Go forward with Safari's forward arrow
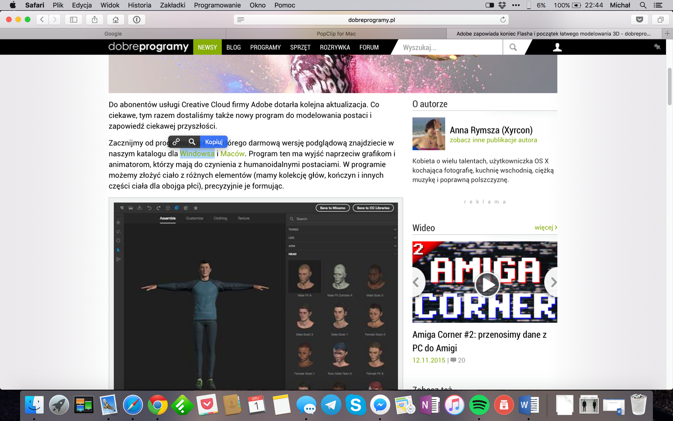673x421 pixels. coord(55,20)
